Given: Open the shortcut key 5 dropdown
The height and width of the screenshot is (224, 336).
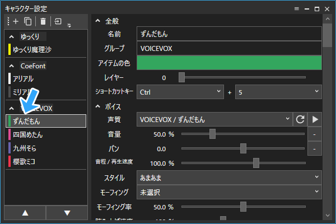Looking at the screenshot, I should tap(278, 92).
